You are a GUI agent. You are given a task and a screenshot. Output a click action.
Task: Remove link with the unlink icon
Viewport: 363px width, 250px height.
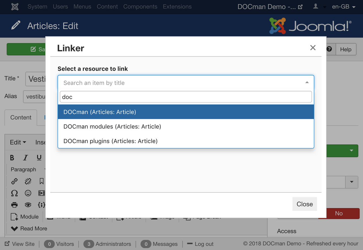click(x=28, y=181)
